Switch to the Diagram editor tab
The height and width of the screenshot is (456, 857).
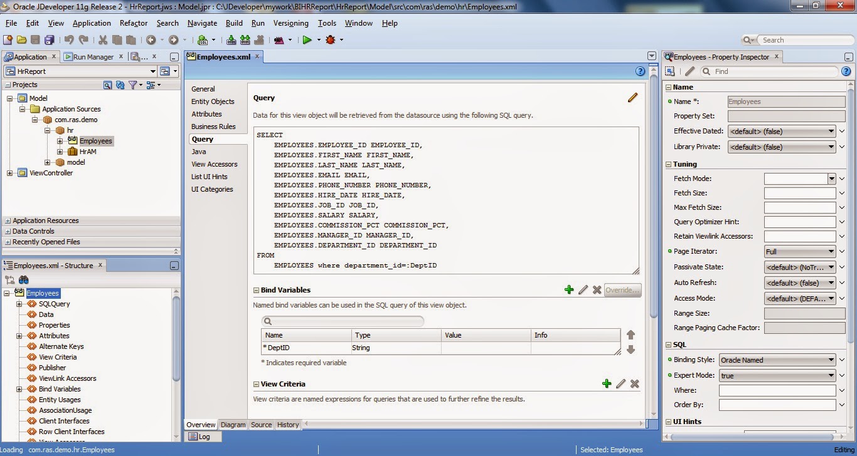[x=233, y=425]
